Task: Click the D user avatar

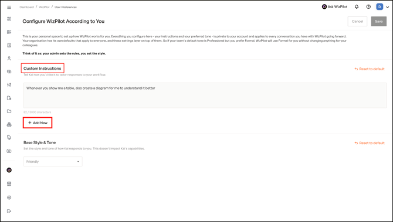Action: coord(380,7)
